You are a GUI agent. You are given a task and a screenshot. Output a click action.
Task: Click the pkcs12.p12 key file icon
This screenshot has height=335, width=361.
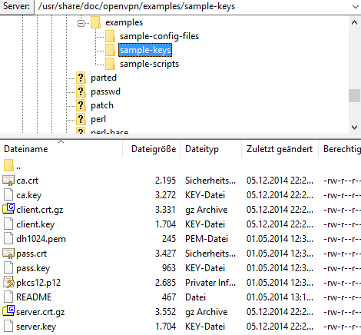click(8, 282)
